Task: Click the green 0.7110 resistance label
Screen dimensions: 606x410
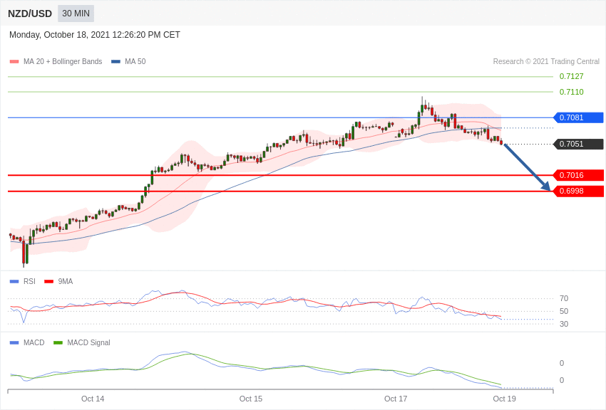Action: point(571,92)
